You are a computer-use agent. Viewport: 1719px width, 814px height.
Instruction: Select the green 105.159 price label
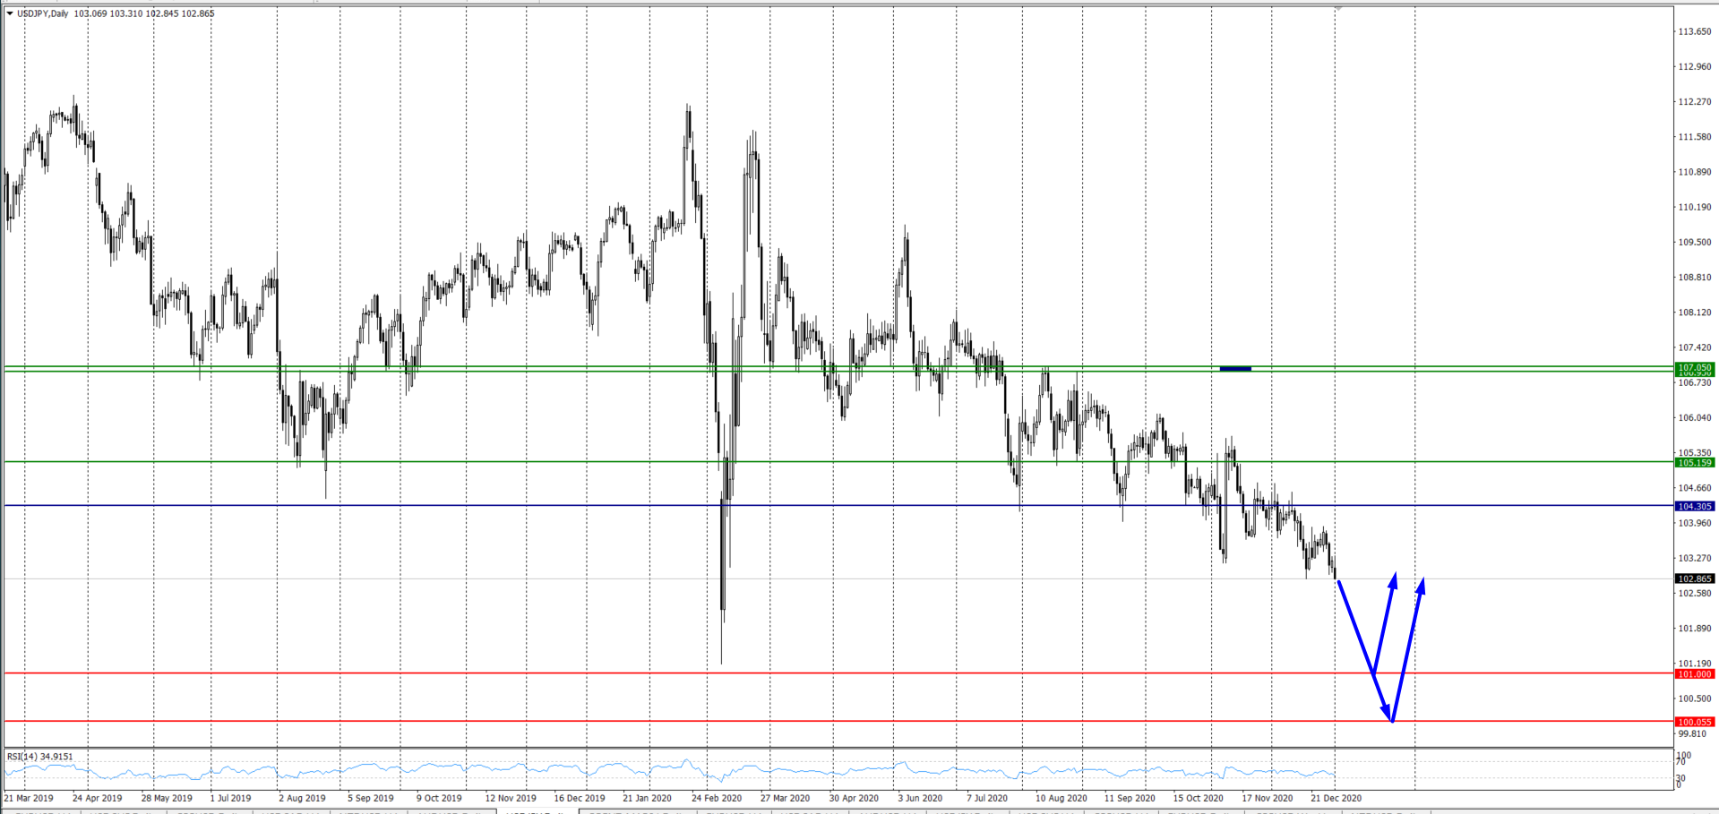pos(1694,463)
